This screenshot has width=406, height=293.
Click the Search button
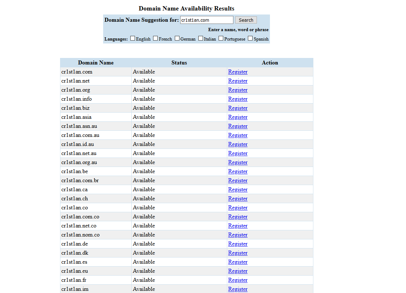click(x=246, y=20)
